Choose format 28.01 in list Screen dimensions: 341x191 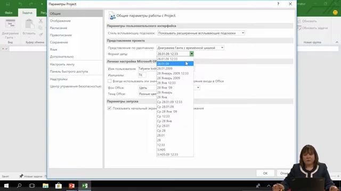point(175,135)
